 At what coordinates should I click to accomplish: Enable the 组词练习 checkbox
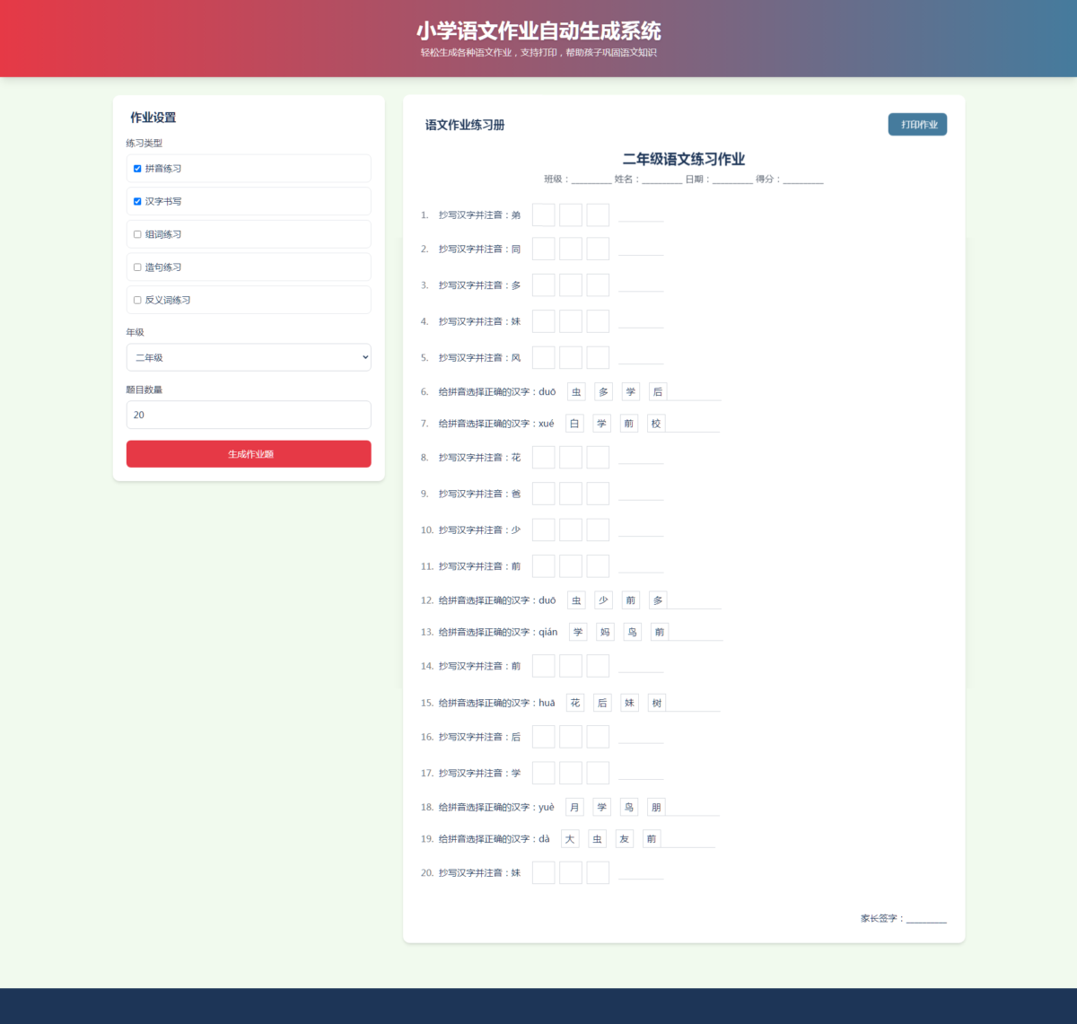coord(137,234)
